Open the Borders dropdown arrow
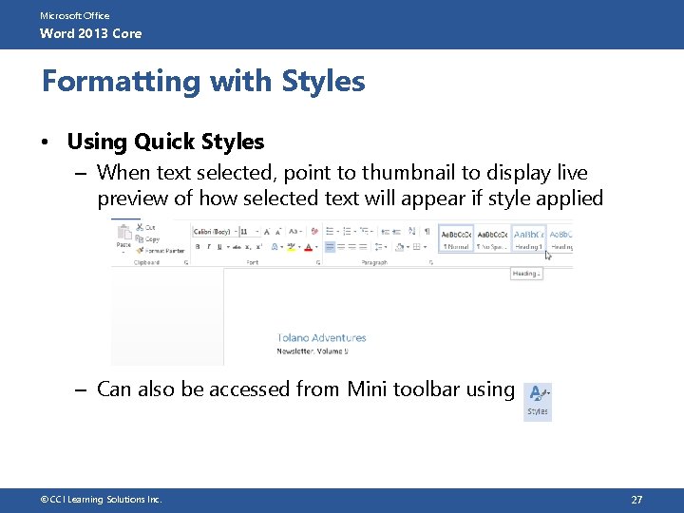The image size is (684, 513). click(425, 247)
